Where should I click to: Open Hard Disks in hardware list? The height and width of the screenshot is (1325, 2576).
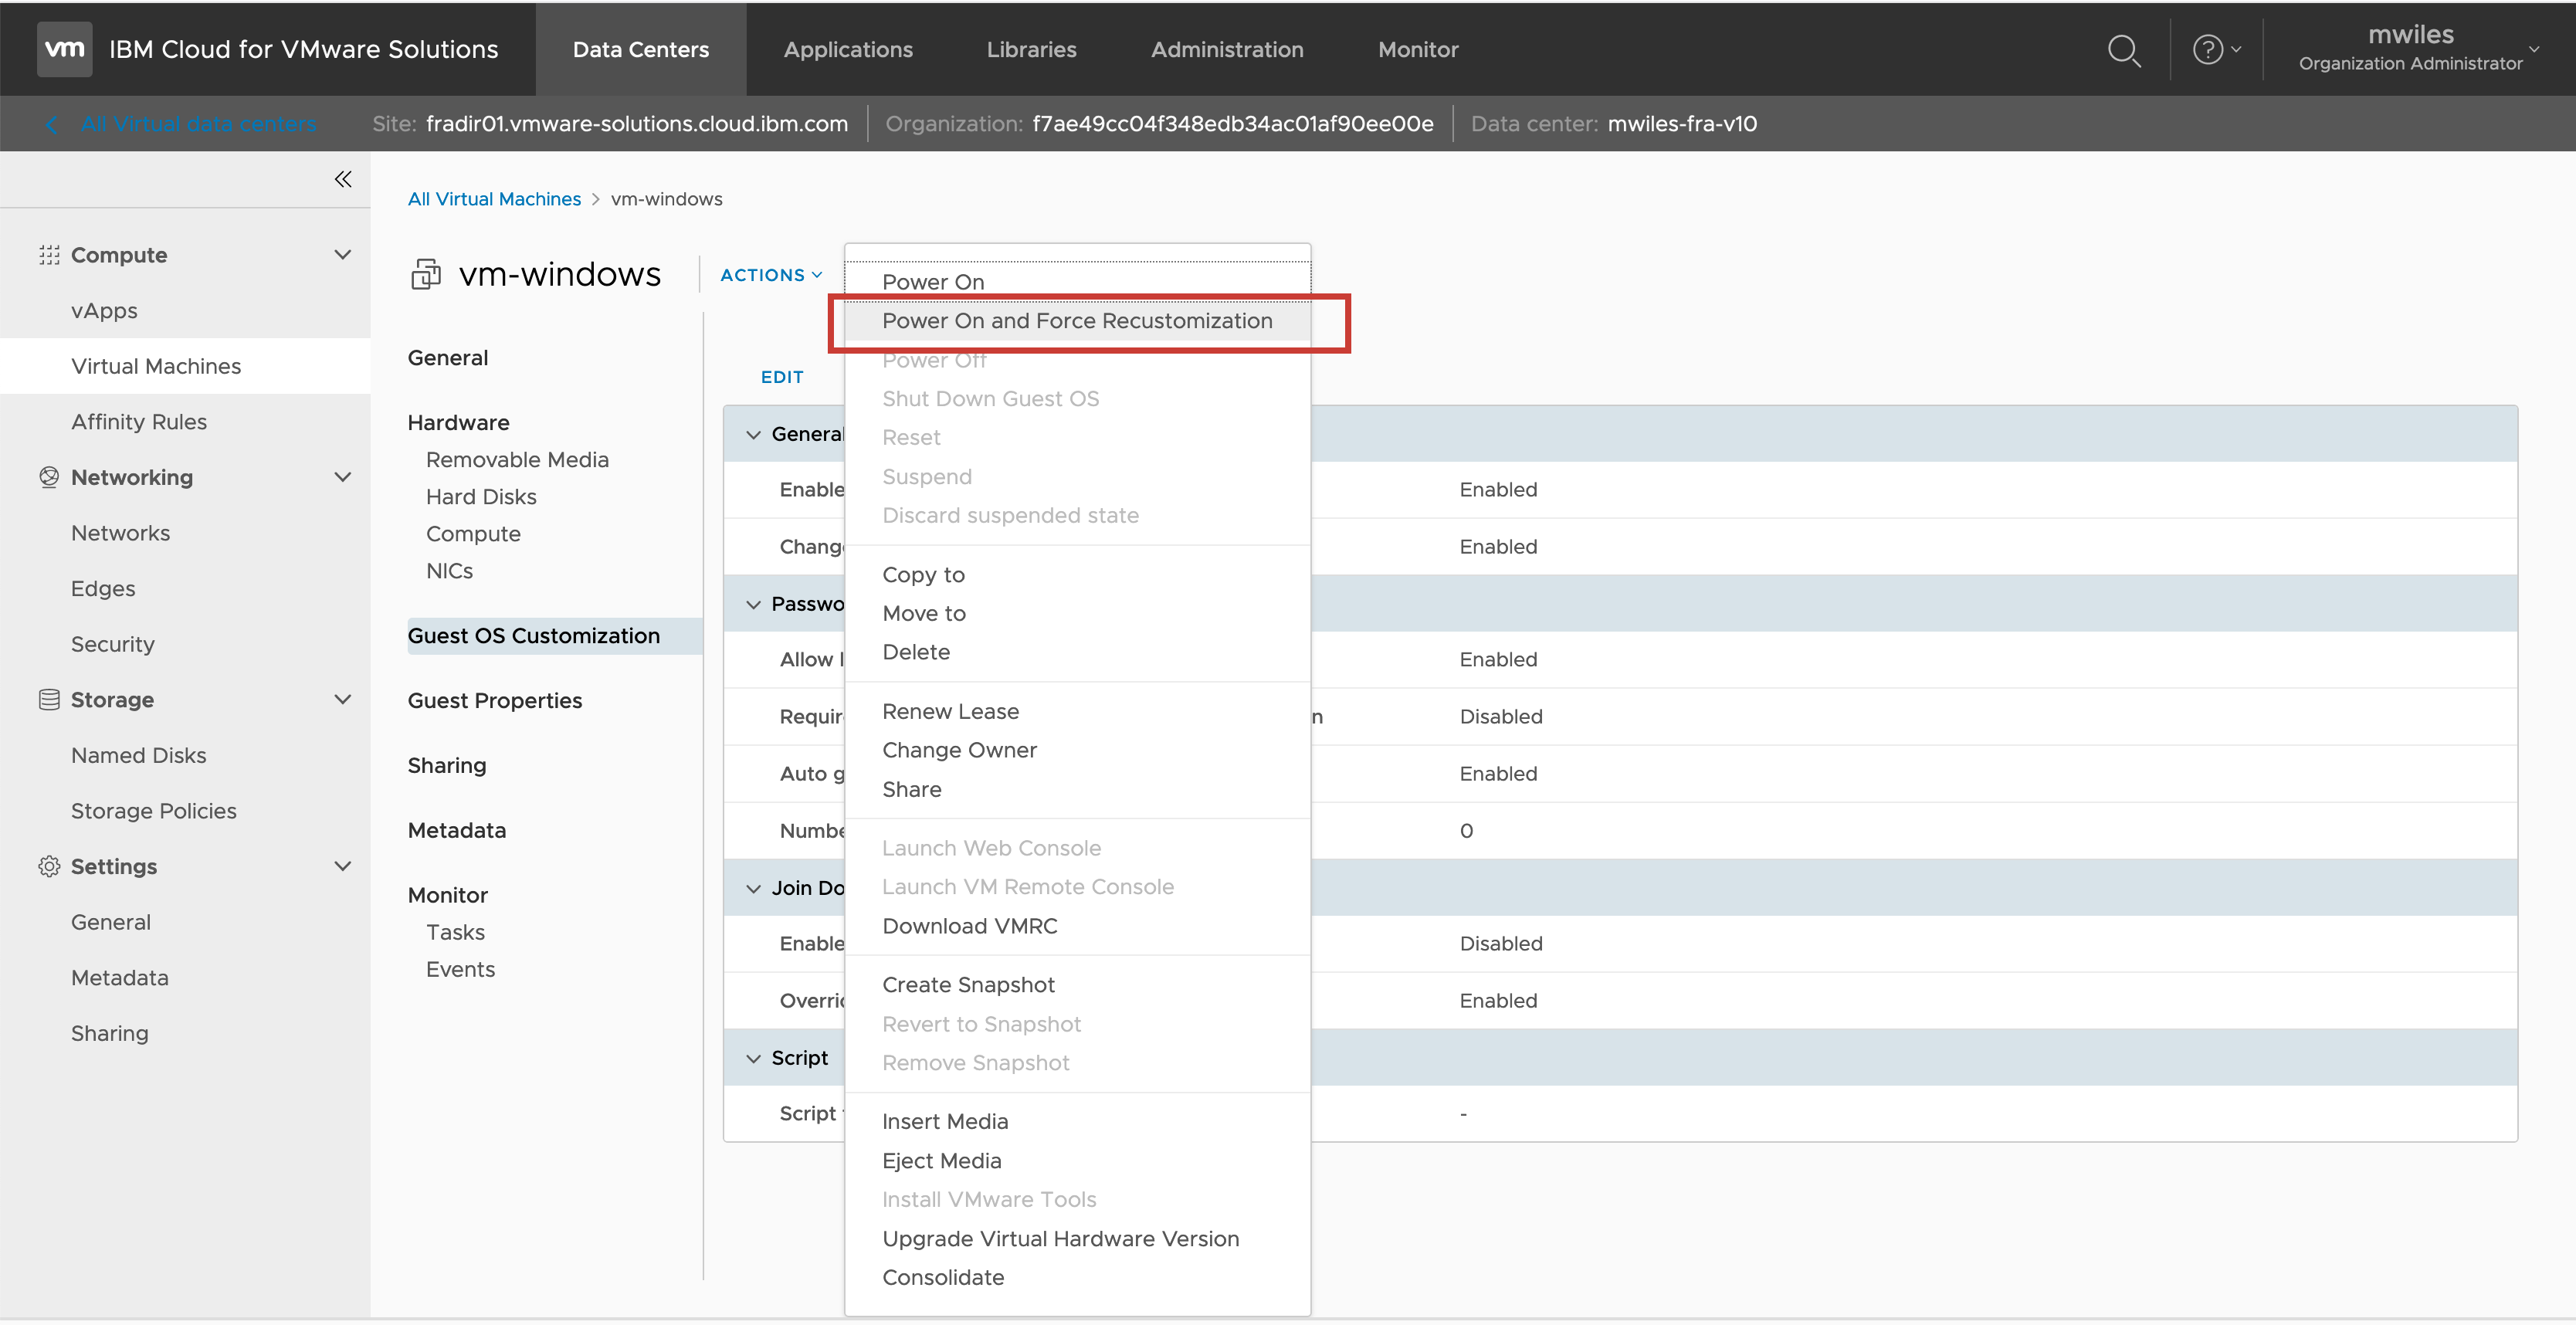480,497
